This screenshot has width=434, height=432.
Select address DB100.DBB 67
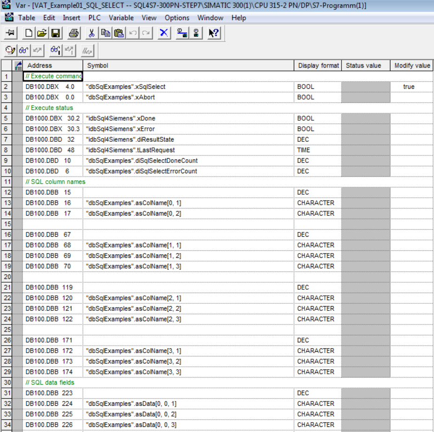(53, 235)
